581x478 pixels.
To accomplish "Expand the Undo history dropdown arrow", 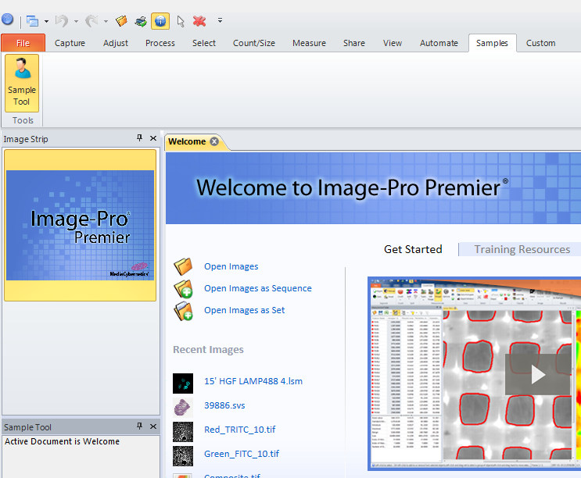I will coord(76,21).
